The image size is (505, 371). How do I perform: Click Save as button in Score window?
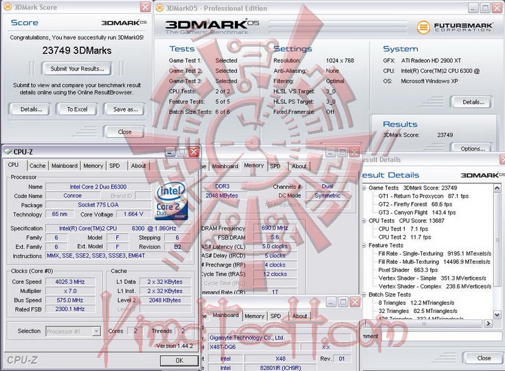point(125,110)
